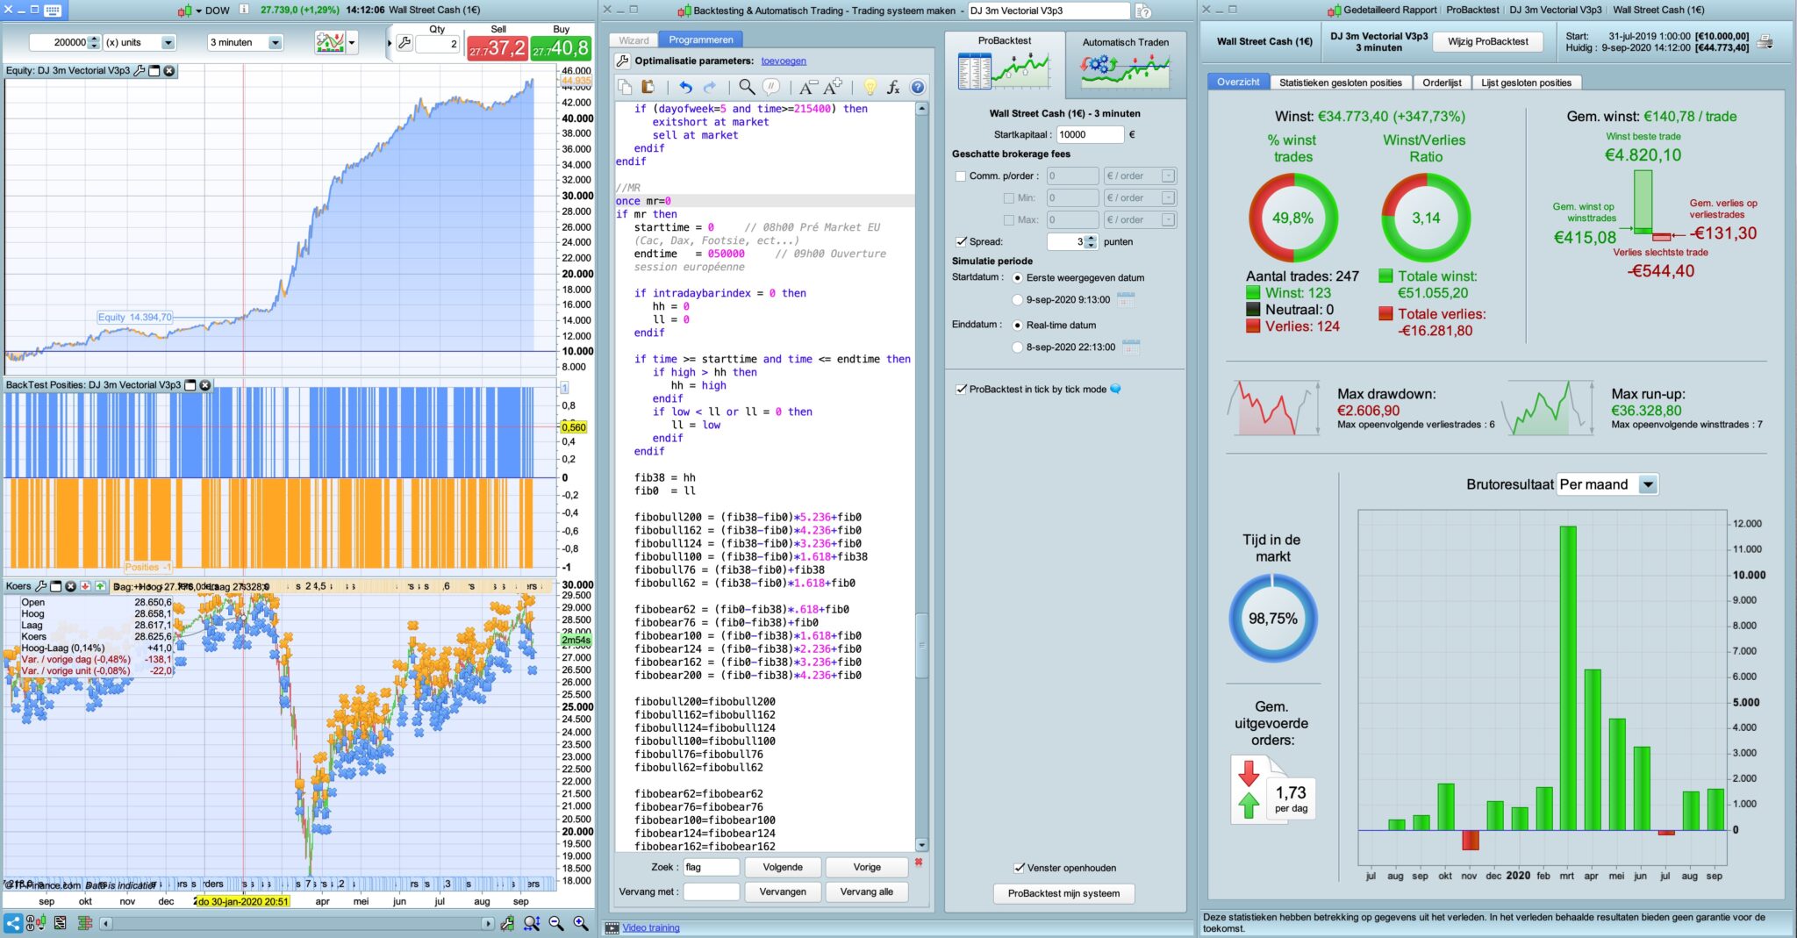Expand the Per maand period dropdown

point(1647,484)
